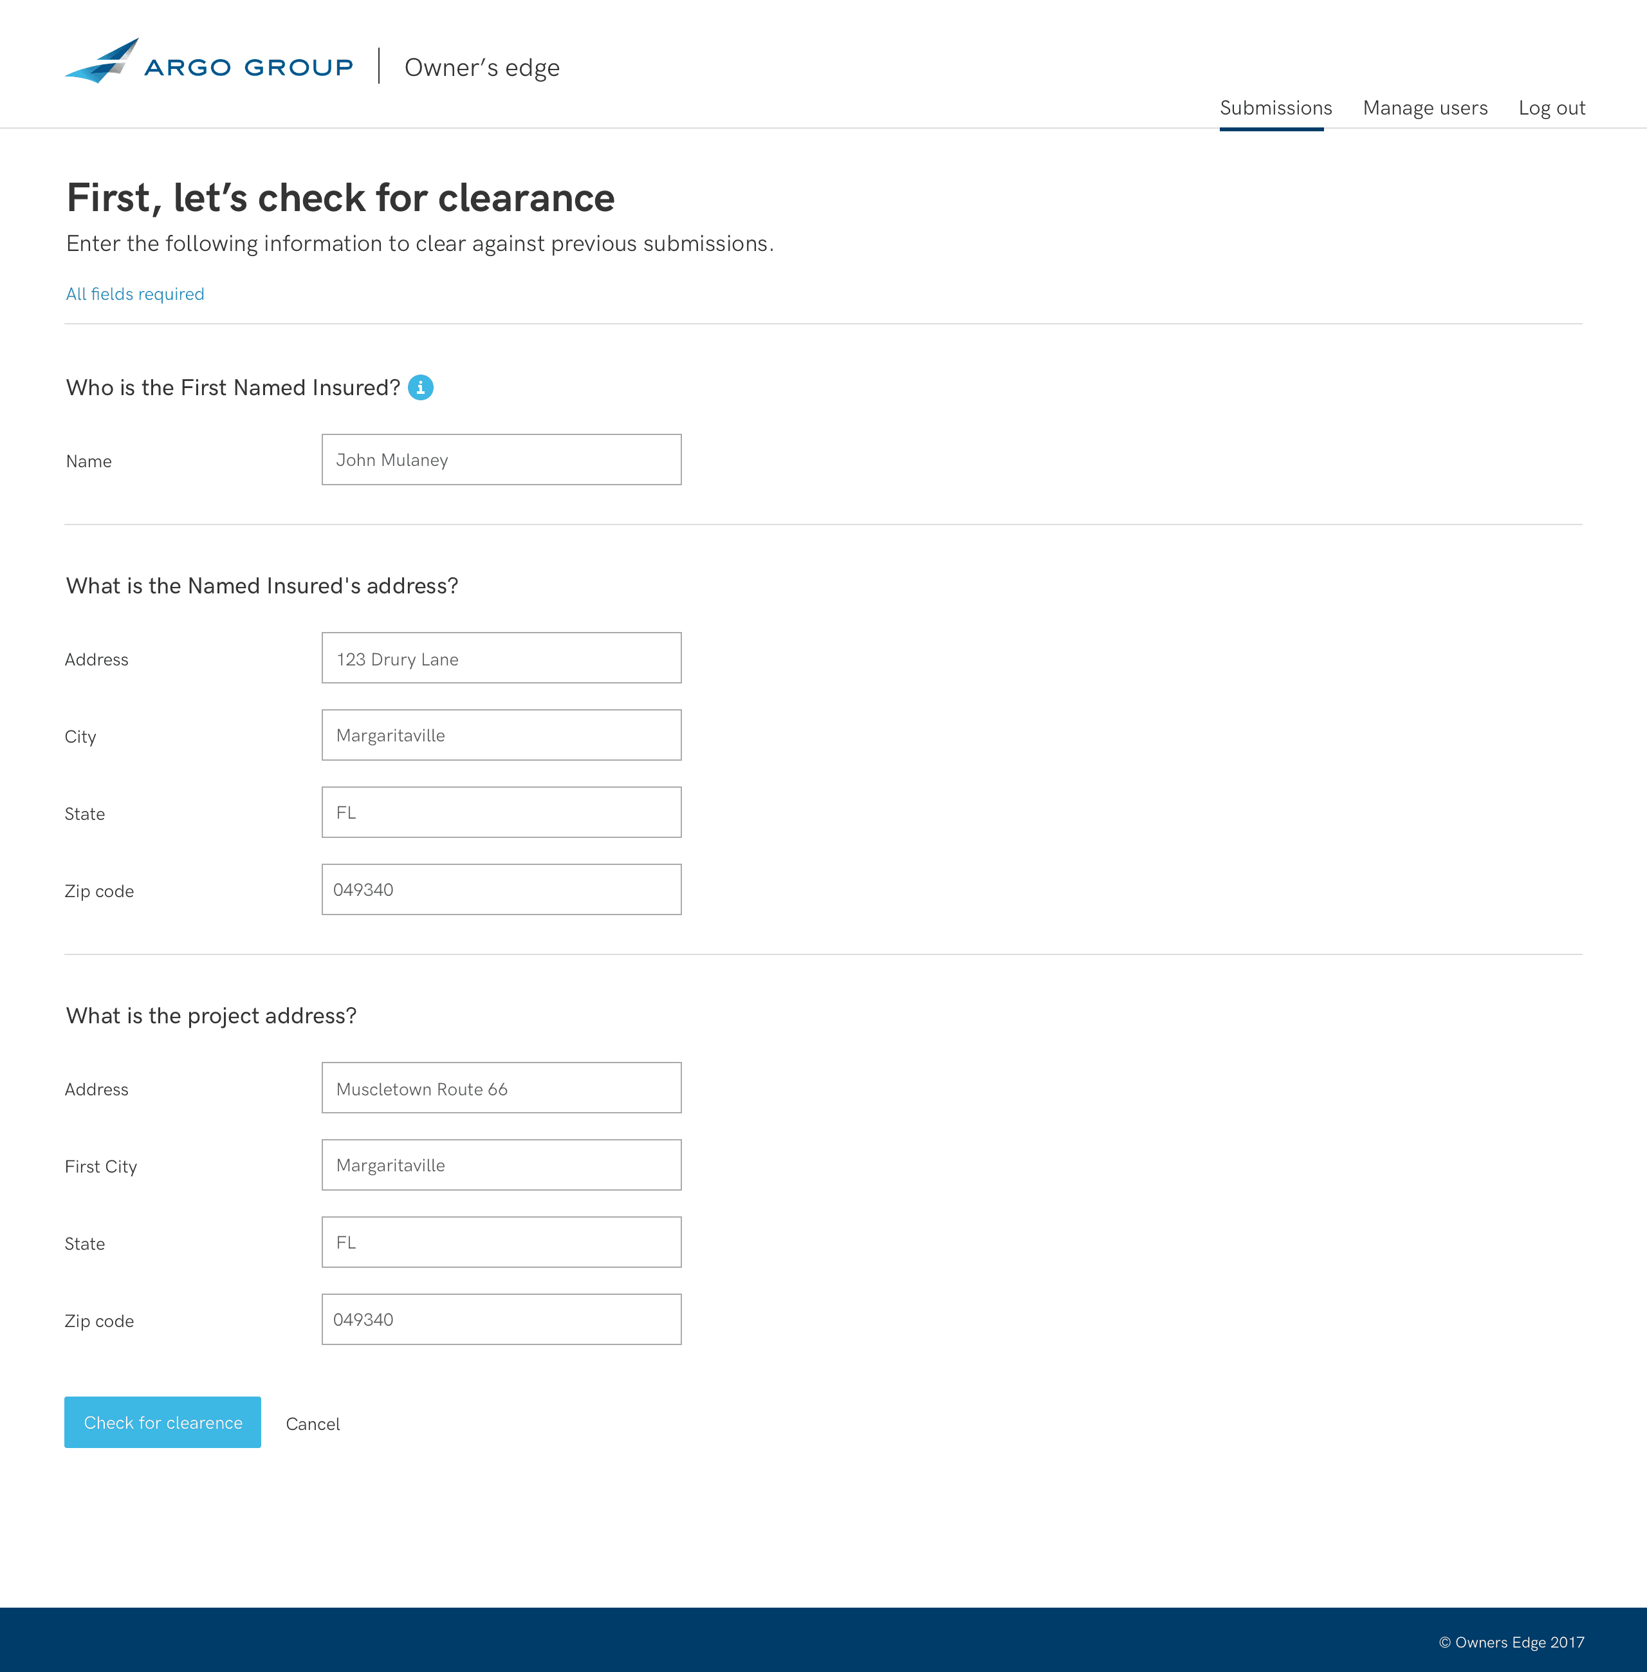Viewport: 1647px width, 1672px height.
Task: Focus the Named Insured Zip code field
Action: (501, 889)
